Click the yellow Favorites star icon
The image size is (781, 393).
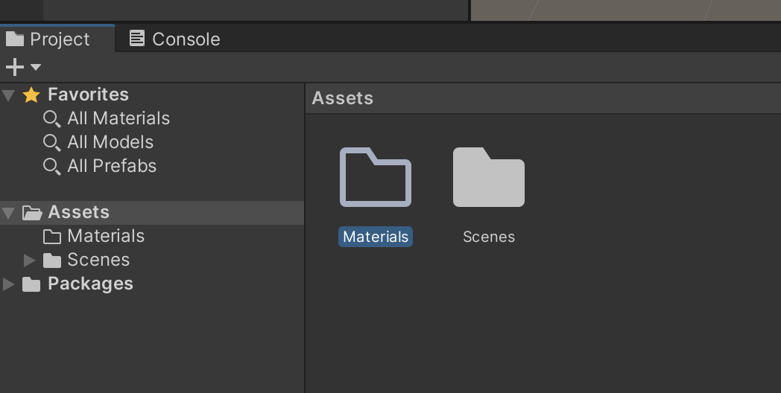click(x=31, y=95)
